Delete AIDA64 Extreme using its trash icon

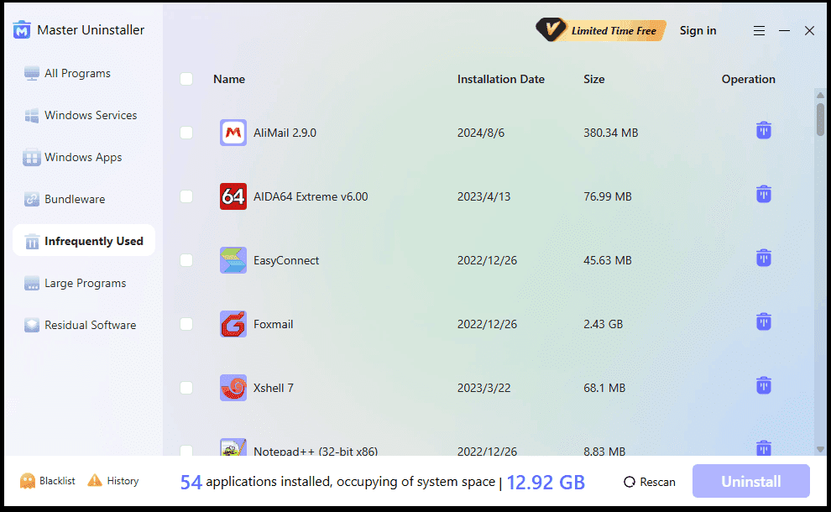click(763, 195)
